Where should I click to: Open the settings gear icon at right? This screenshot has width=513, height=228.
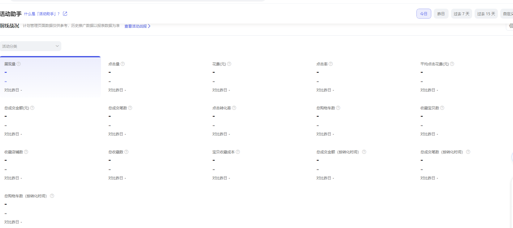(x=511, y=26)
